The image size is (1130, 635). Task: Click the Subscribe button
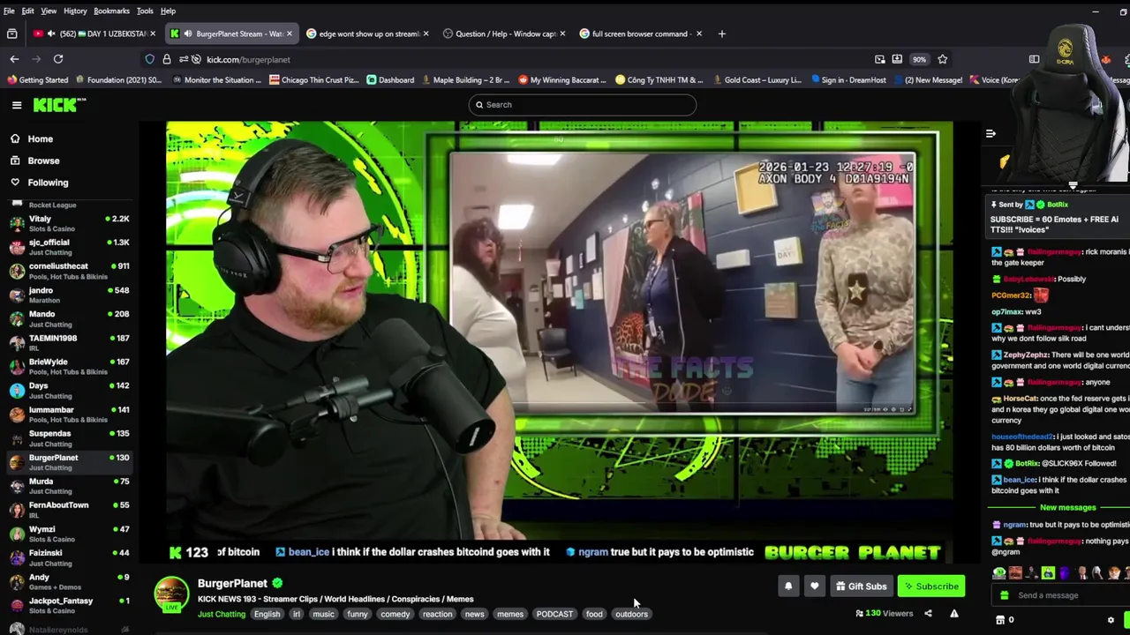930,586
